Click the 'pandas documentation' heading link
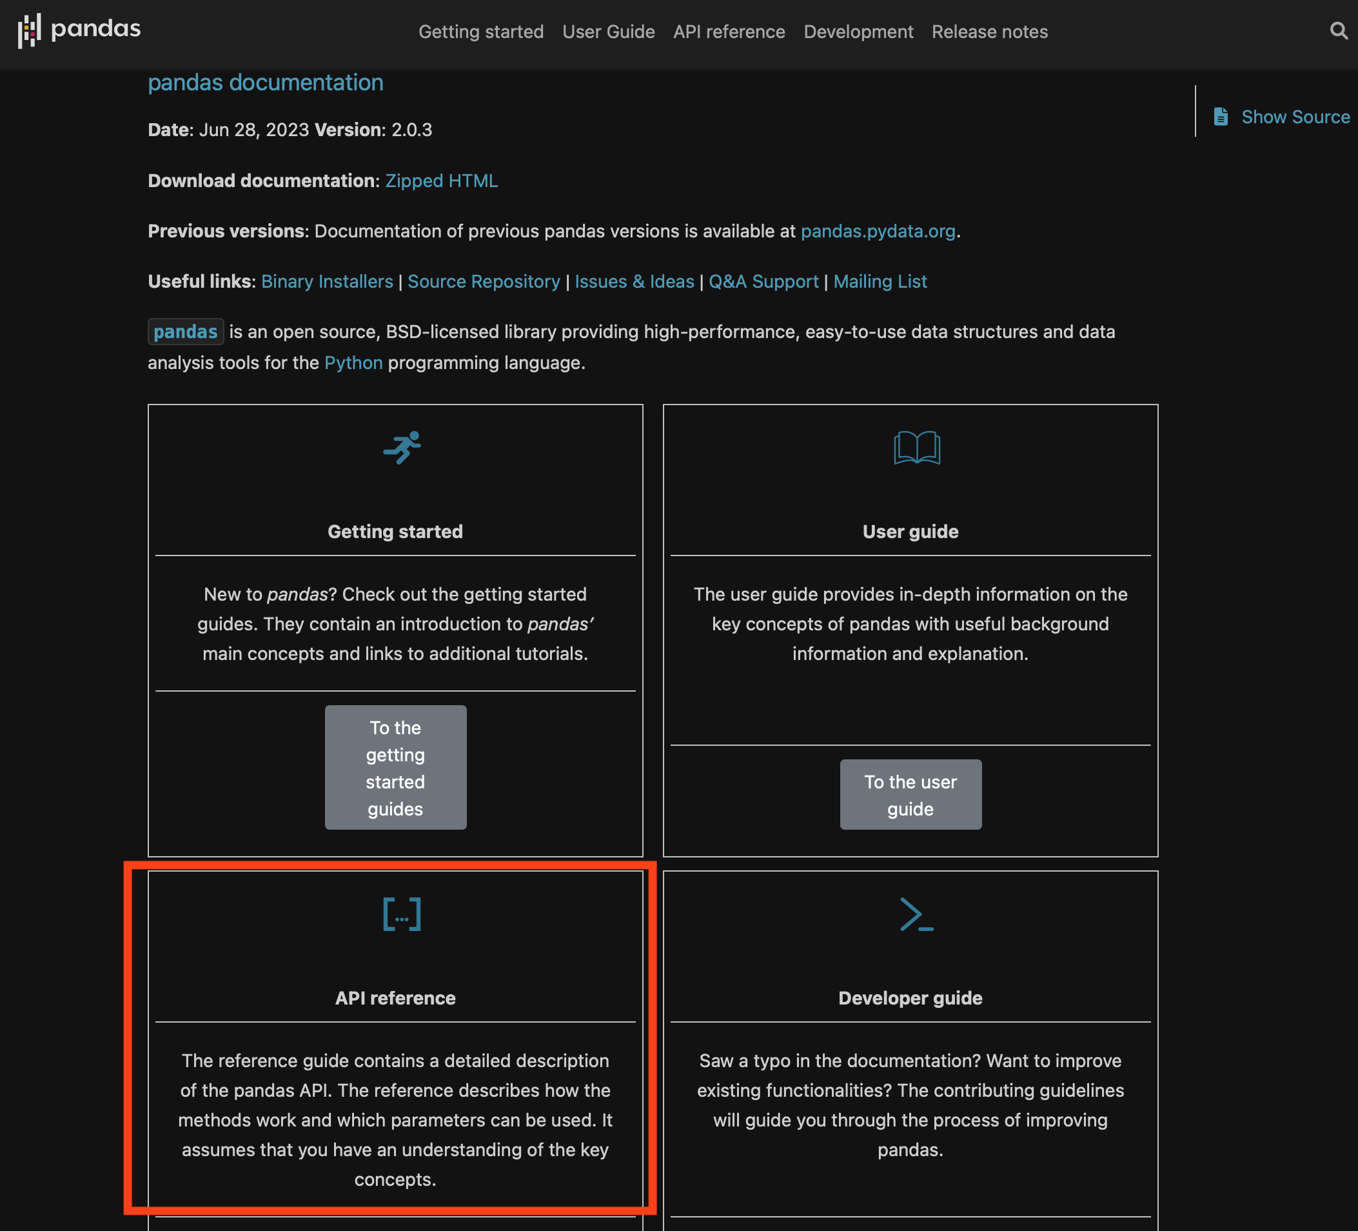1358x1231 pixels. (x=266, y=82)
